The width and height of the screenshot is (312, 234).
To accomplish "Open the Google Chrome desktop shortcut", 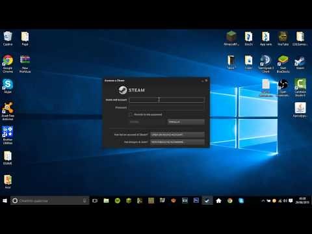I will coord(8,64).
